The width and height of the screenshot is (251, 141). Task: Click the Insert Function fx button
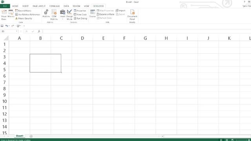coord(39,31)
